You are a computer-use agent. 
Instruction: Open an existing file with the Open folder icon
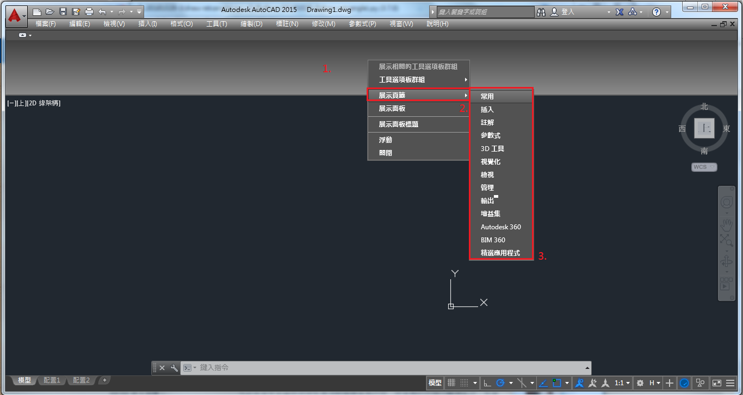(x=50, y=11)
